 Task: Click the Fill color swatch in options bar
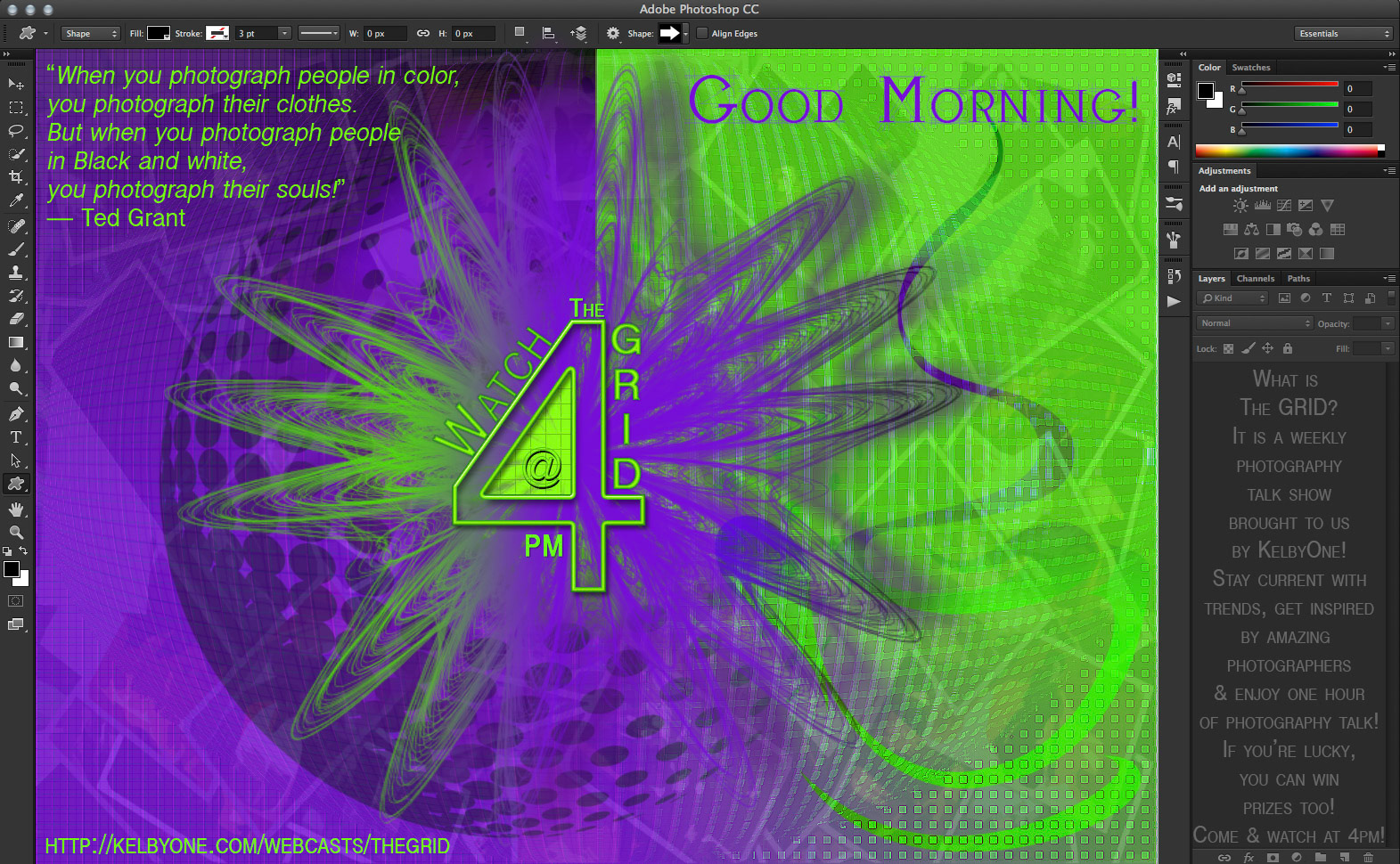coord(159,34)
